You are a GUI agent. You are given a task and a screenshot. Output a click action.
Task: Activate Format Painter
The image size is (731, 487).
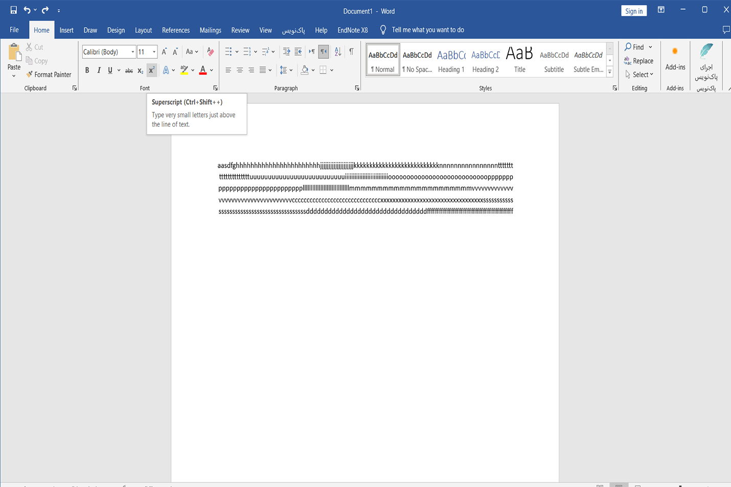coord(49,75)
